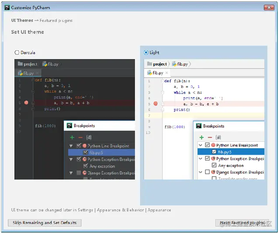Click the PyCharm icon in title bar
The image size is (279, 234).
coord(7,7)
